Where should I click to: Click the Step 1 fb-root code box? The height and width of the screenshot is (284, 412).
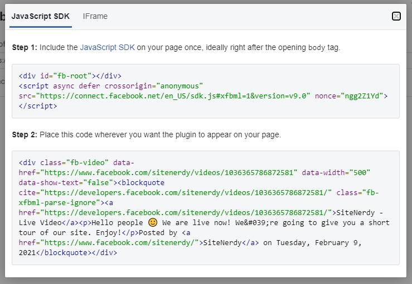tap(206, 91)
